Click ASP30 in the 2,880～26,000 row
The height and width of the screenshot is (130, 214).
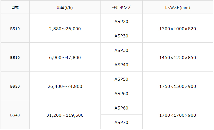(121, 36)
